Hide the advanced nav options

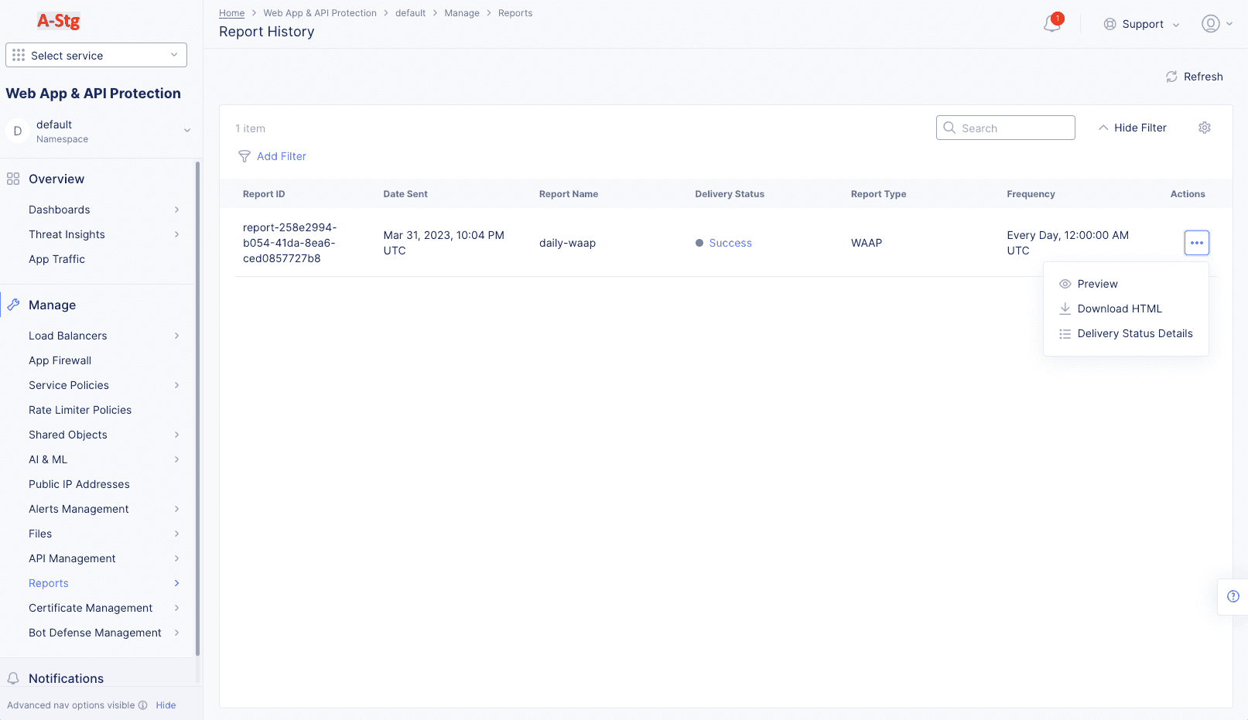coord(166,705)
